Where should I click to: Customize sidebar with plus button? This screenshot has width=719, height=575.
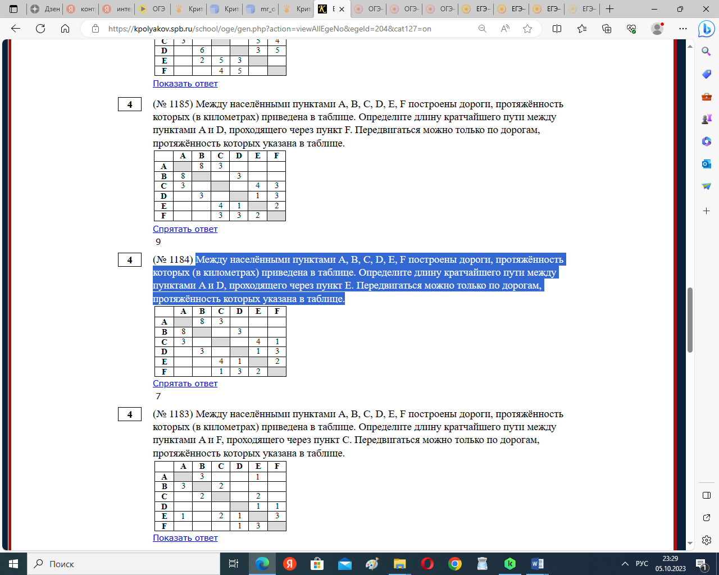[x=707, y=211]
